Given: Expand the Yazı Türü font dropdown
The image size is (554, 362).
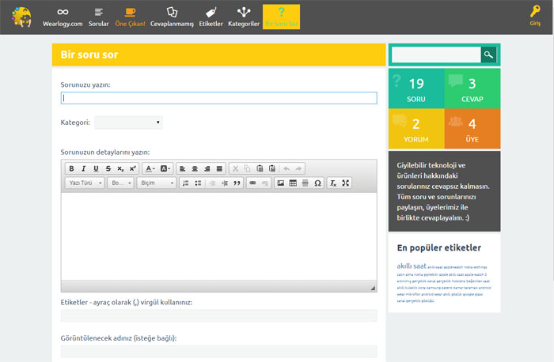Looking at the screenshot, I should 84,183.
